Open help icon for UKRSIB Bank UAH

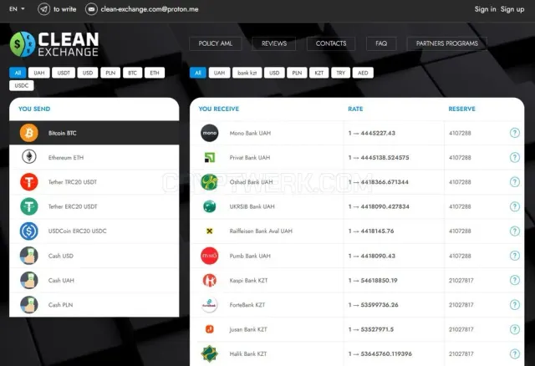[515, 206]
